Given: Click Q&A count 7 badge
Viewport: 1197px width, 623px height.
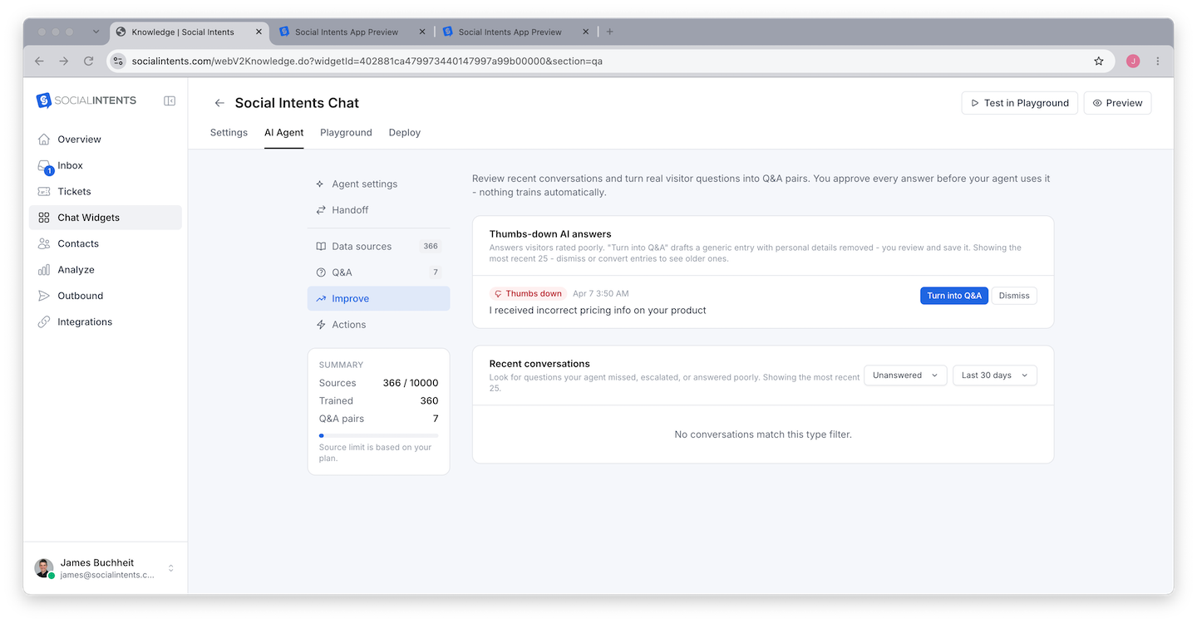Looking at the screenshot, I should click(435, 272).
